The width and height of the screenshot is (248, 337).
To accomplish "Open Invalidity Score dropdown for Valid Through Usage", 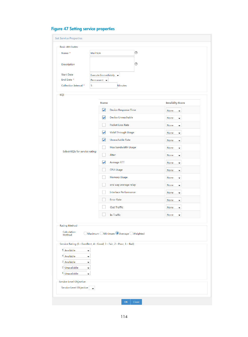I will point(174,133).
